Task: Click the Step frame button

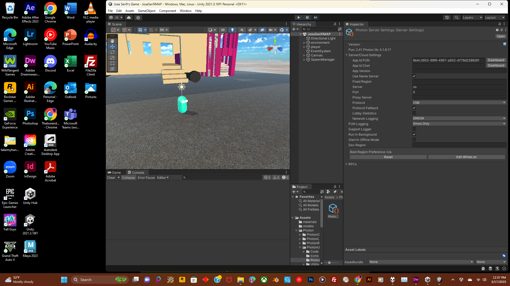Action: click(316, 17)
